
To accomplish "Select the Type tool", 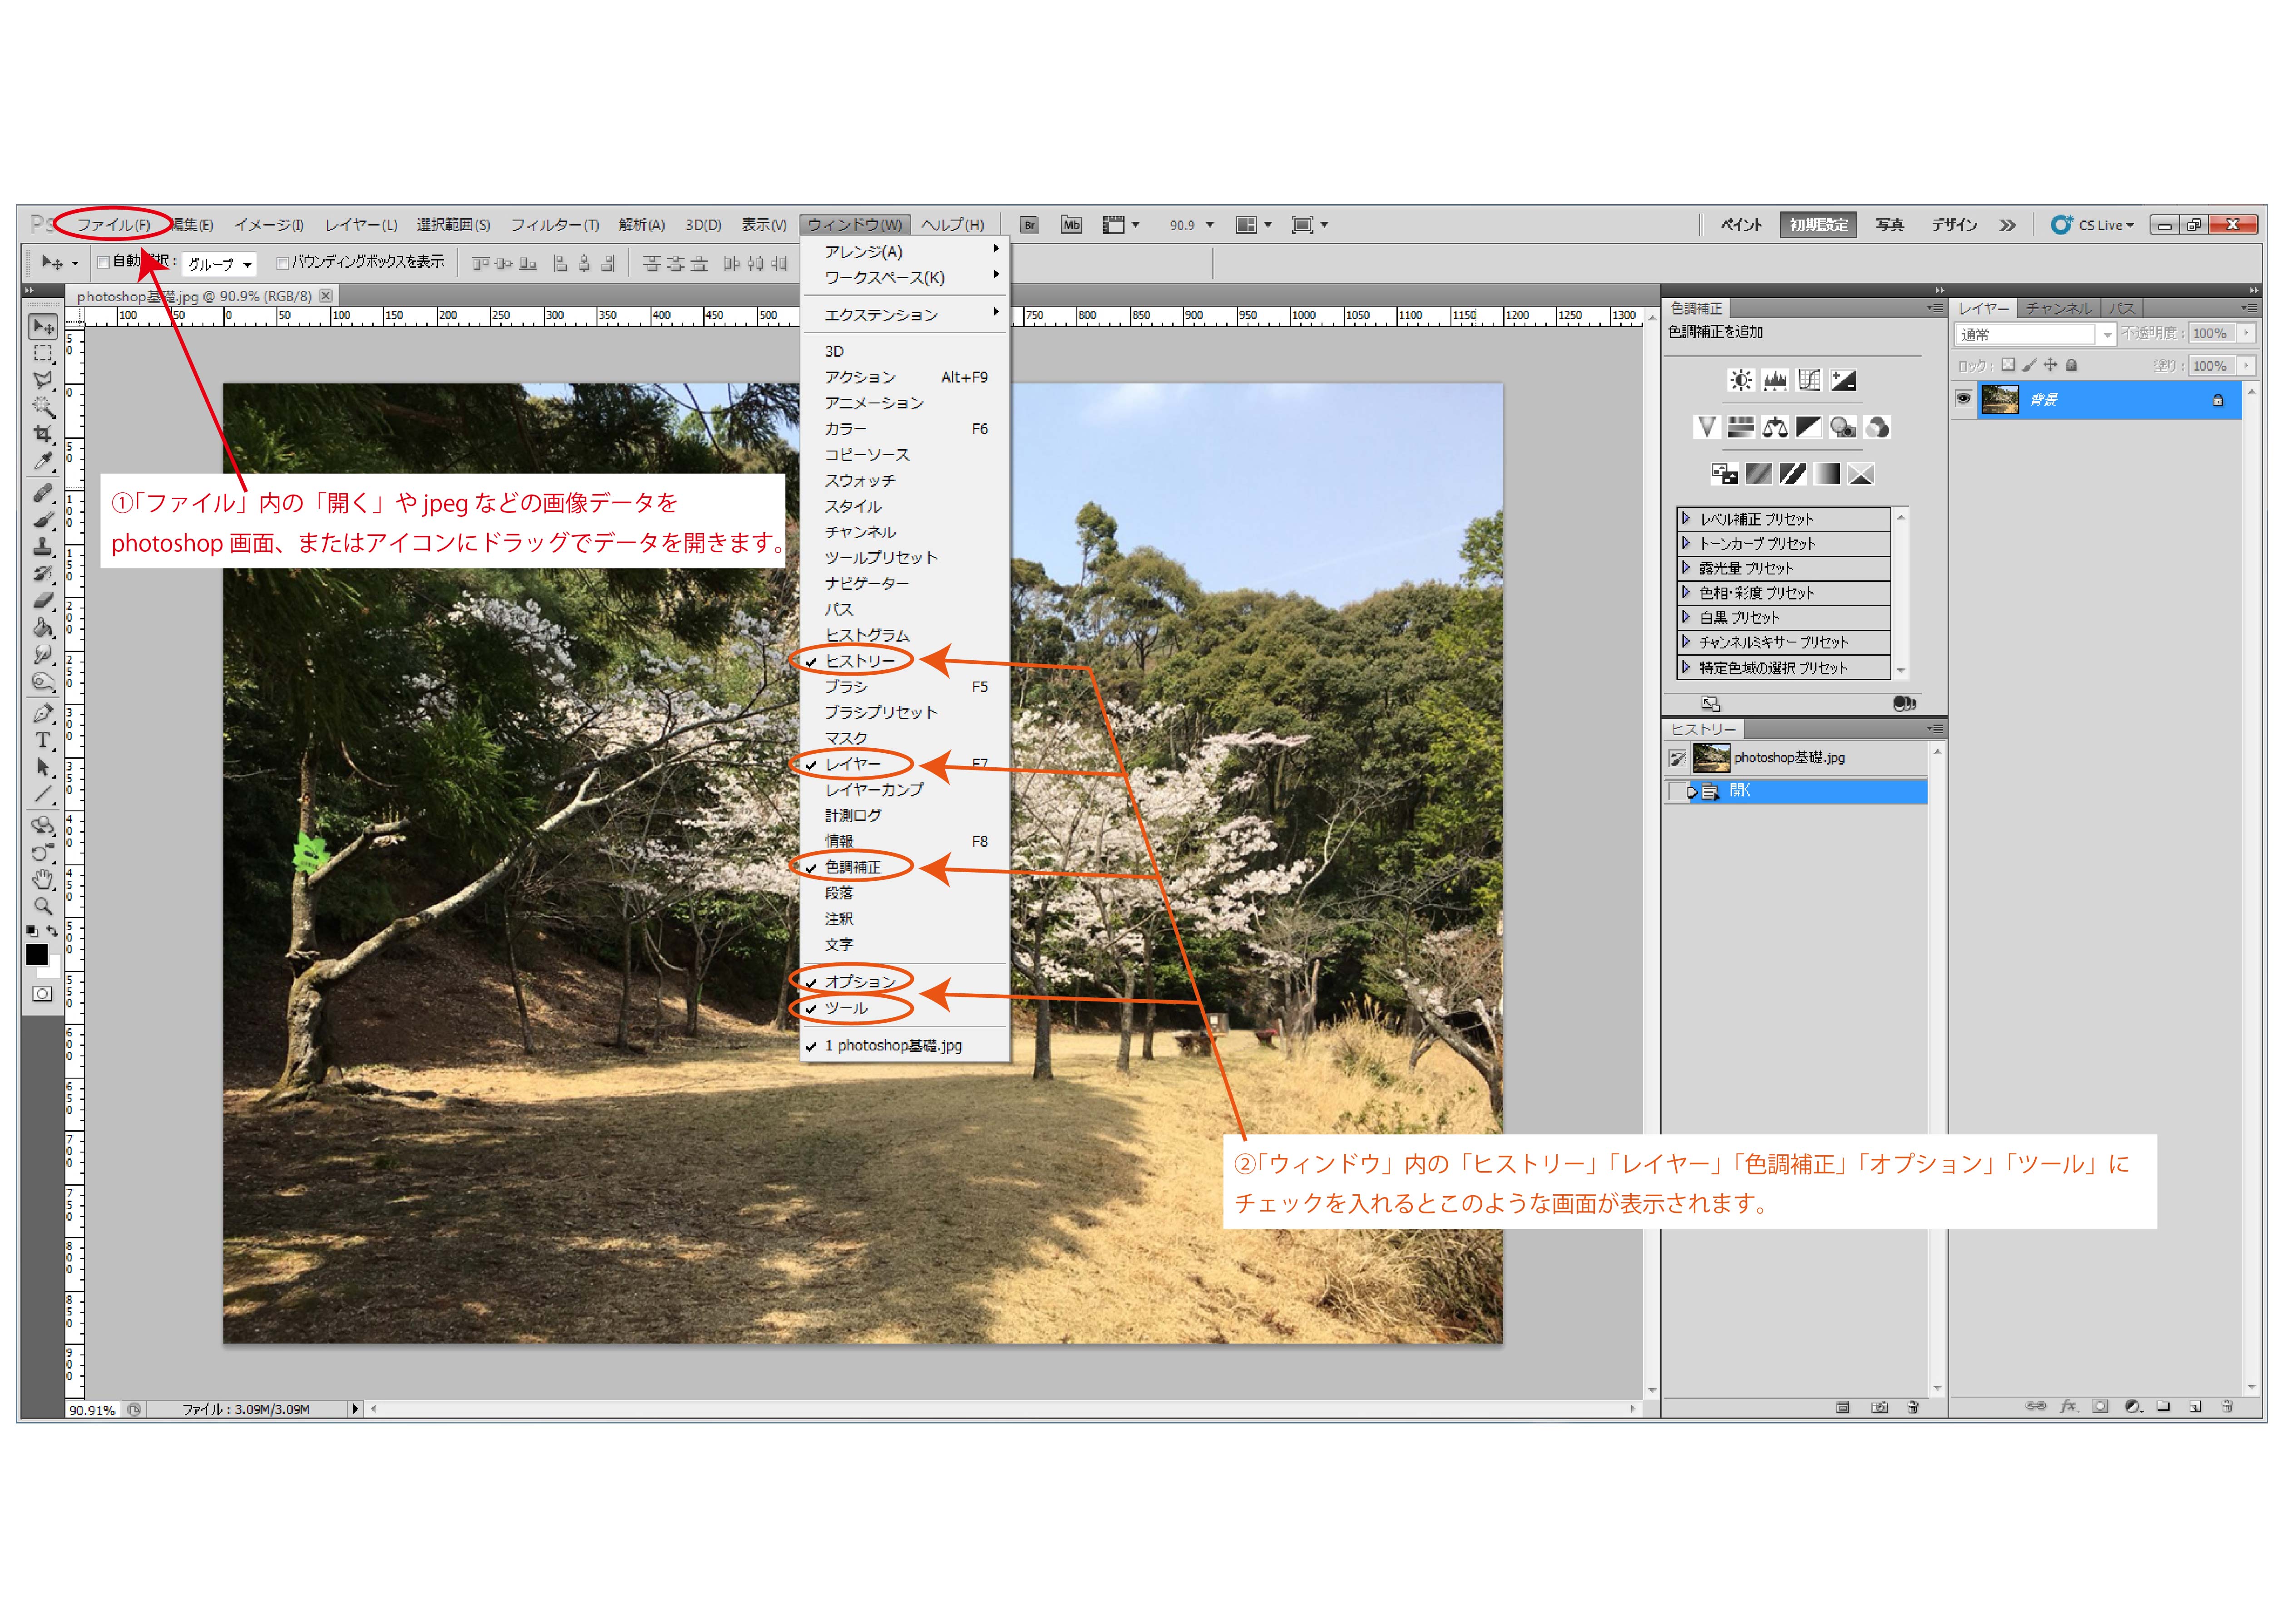I will 42,741.
